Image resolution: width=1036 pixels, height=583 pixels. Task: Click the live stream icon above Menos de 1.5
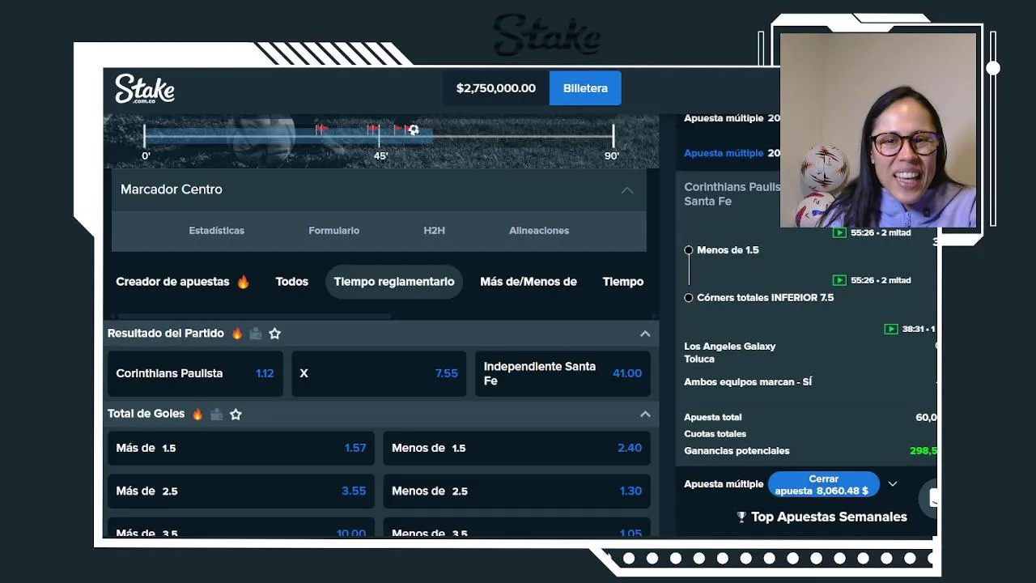(839, 232)
